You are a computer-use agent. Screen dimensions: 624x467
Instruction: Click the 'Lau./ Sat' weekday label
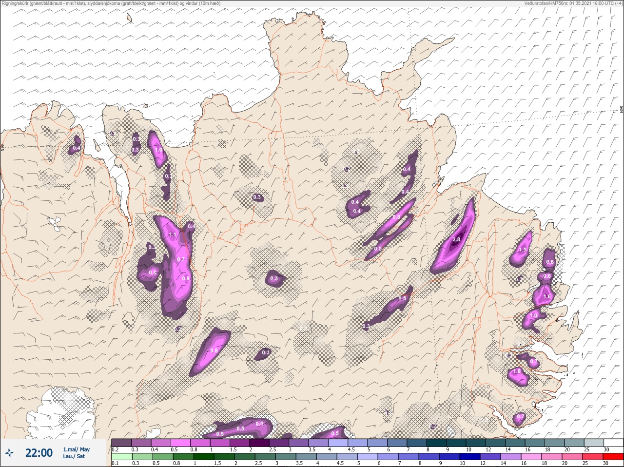pos(74,456)
